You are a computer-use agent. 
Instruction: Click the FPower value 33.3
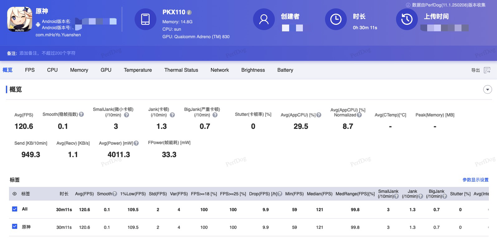169,154
